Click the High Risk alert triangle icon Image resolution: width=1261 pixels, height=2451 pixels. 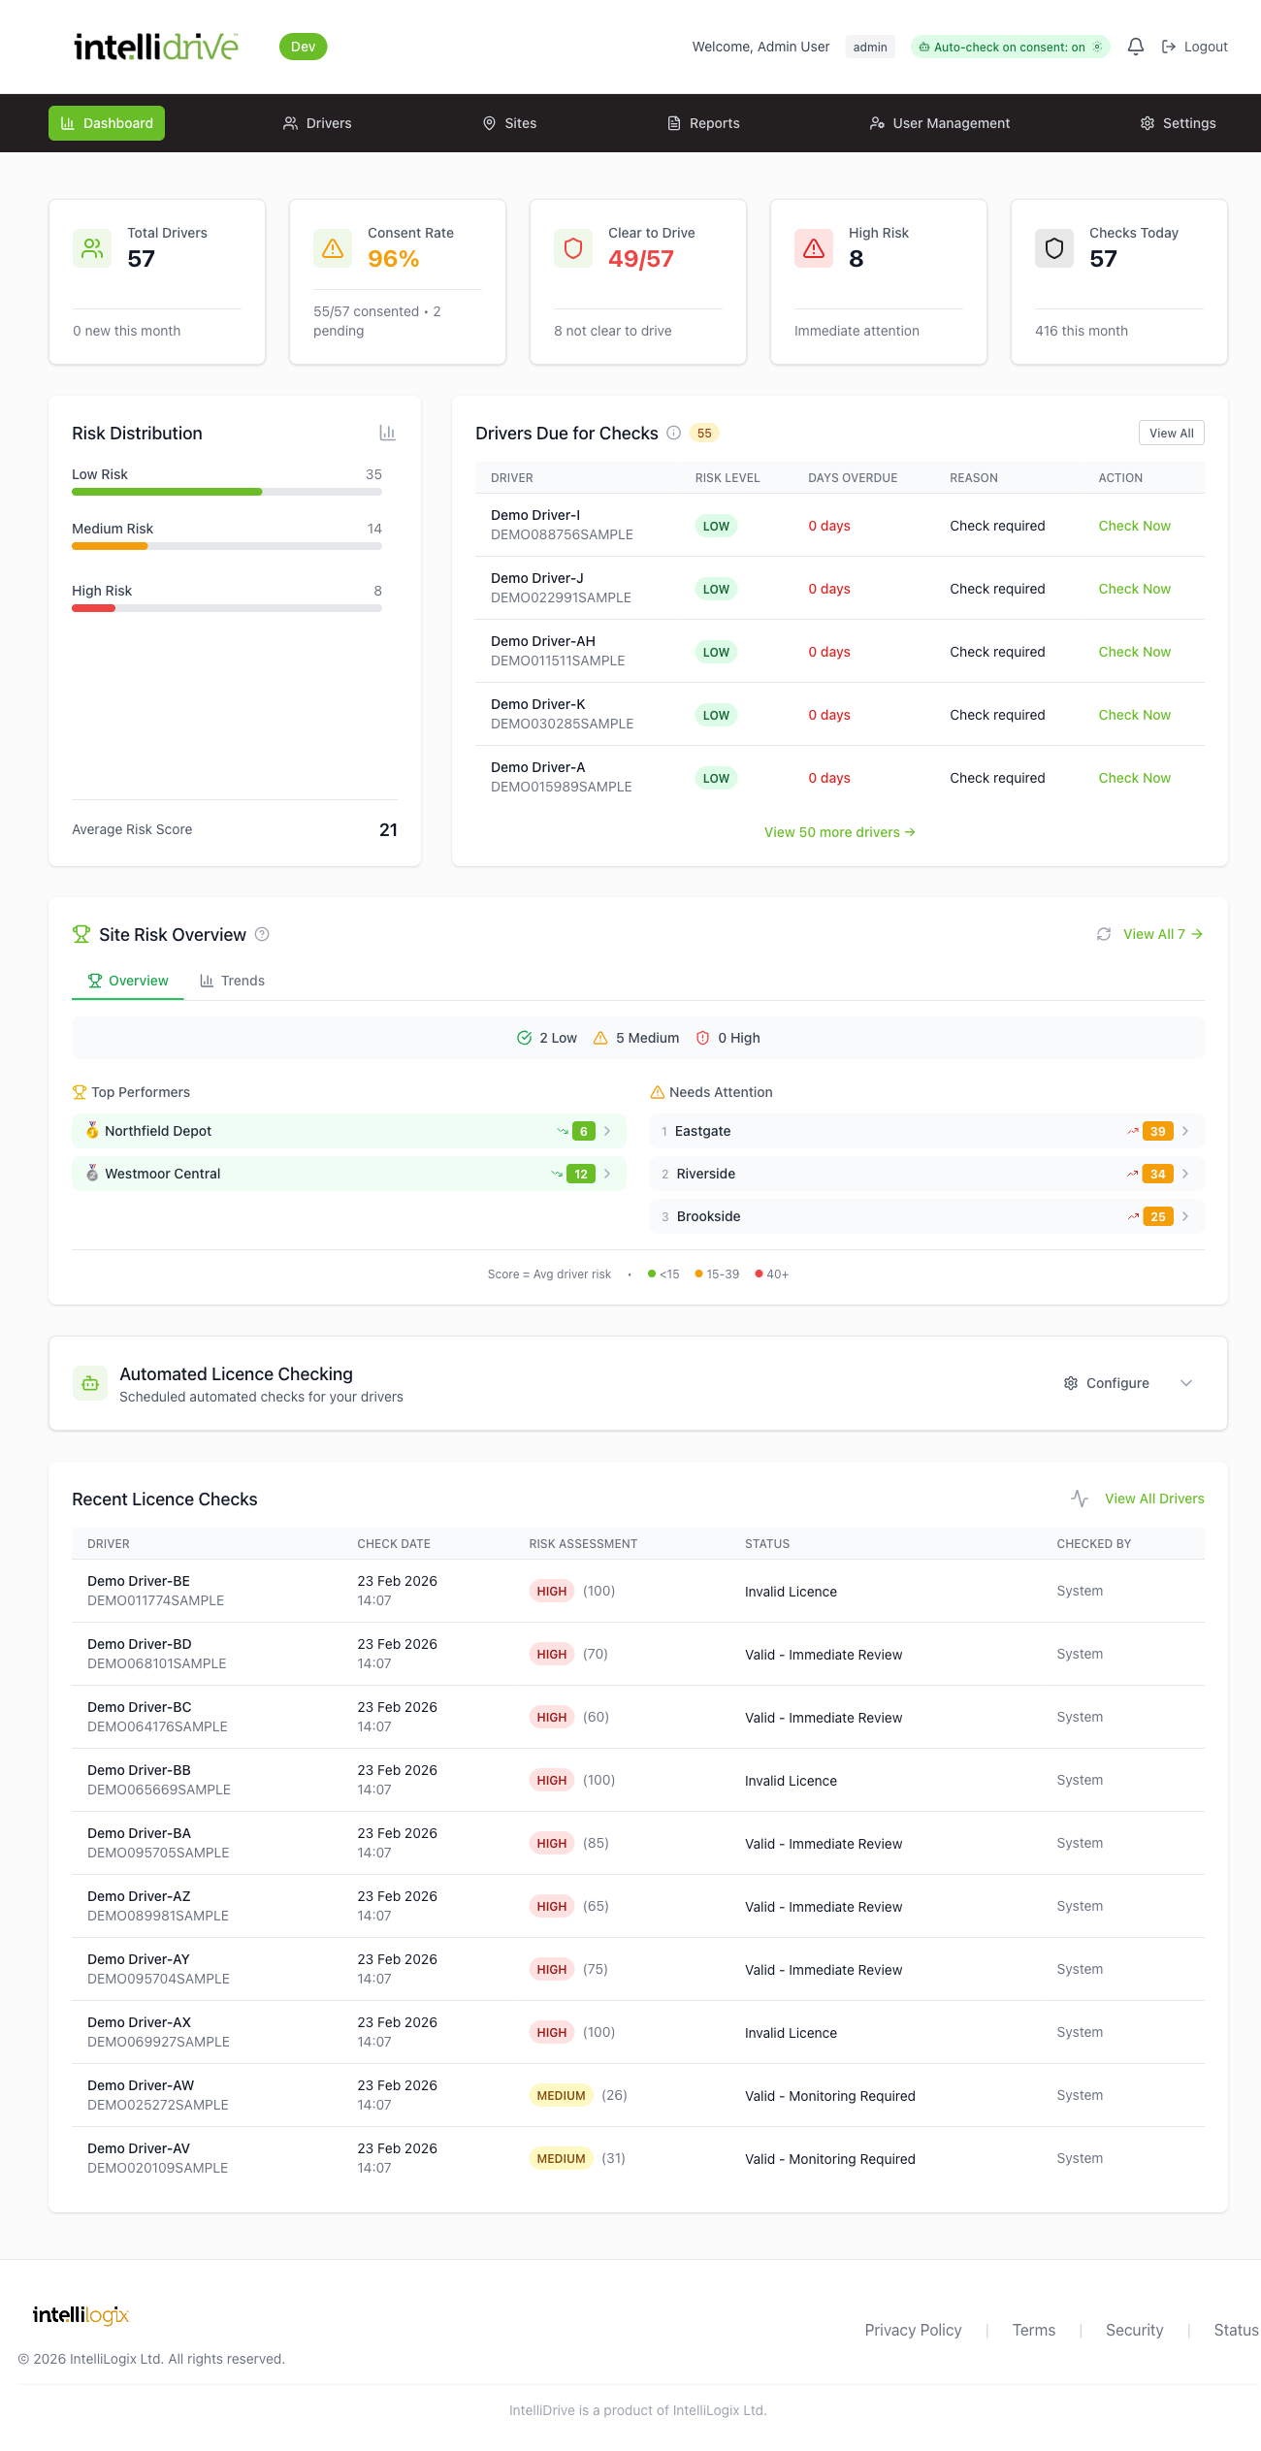coord(814,248)
